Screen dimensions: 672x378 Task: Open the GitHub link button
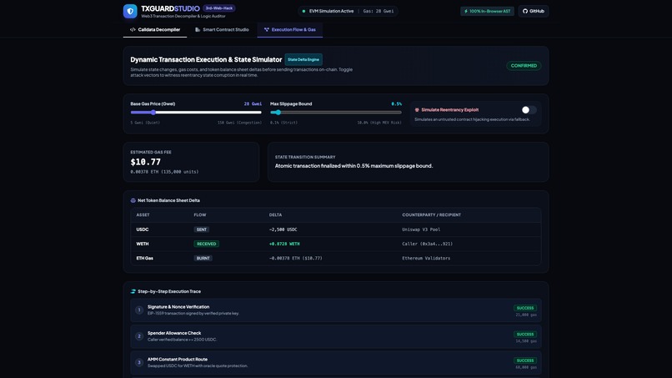(x=534, y=11)
